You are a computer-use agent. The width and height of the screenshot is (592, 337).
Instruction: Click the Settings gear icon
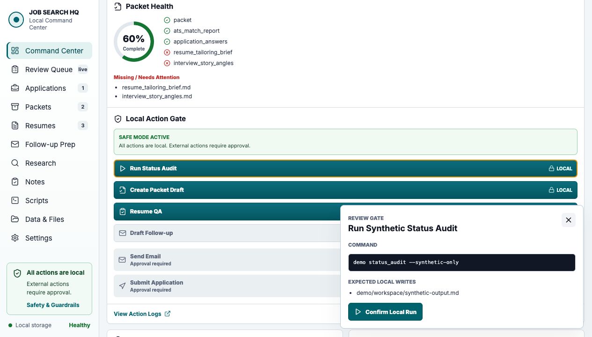[15, 238]
